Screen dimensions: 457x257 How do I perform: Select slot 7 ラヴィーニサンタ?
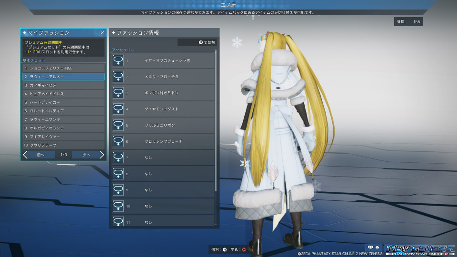coord(63,119)
